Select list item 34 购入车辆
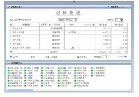The height and width of the screenshot is (97, 139). [81, 70]
